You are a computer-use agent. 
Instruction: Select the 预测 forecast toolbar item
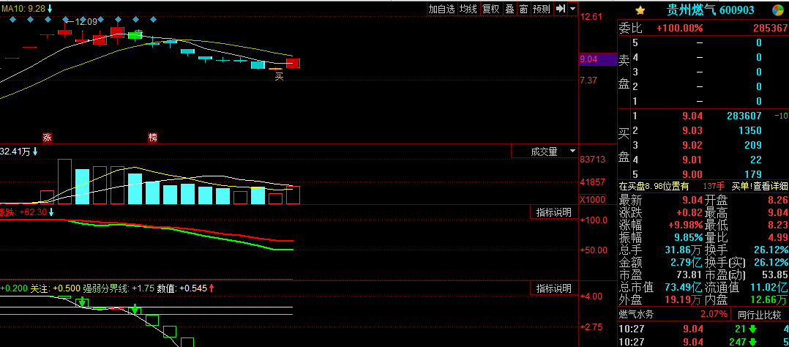[x=542, y=9]
